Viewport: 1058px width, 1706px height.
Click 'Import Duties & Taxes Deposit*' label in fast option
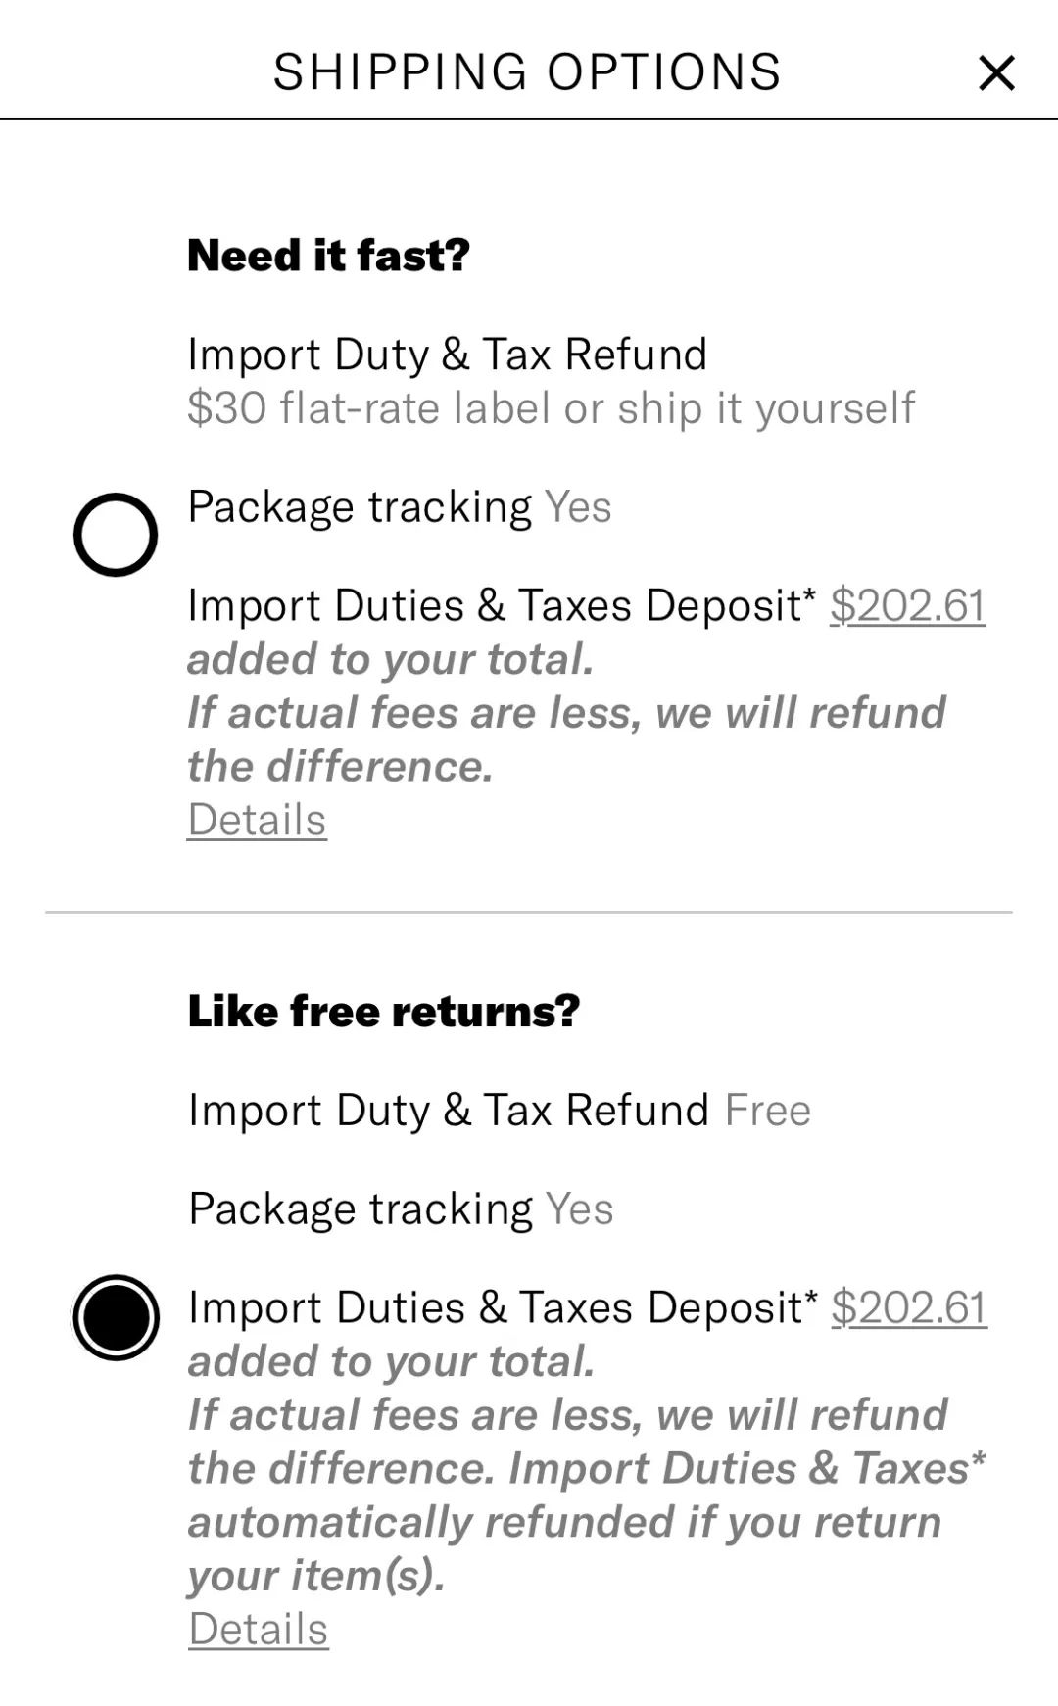[501, 605]
